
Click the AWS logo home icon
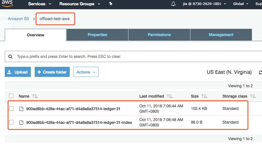coord(7,4)
